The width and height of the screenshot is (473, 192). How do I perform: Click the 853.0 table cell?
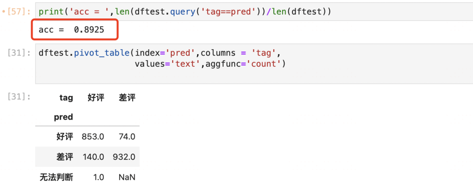[93, 137]
